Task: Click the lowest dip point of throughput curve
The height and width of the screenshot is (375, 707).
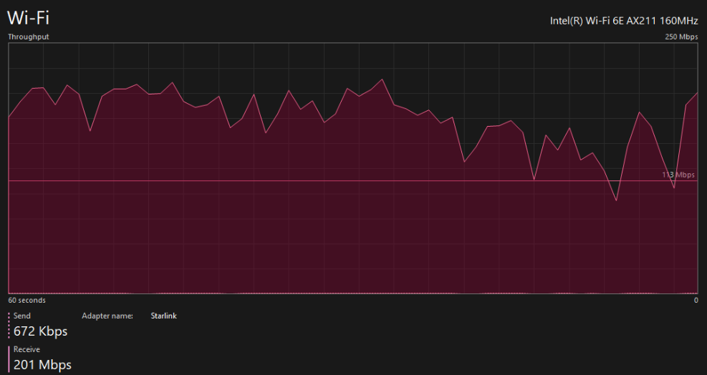Action: (616, 200)
